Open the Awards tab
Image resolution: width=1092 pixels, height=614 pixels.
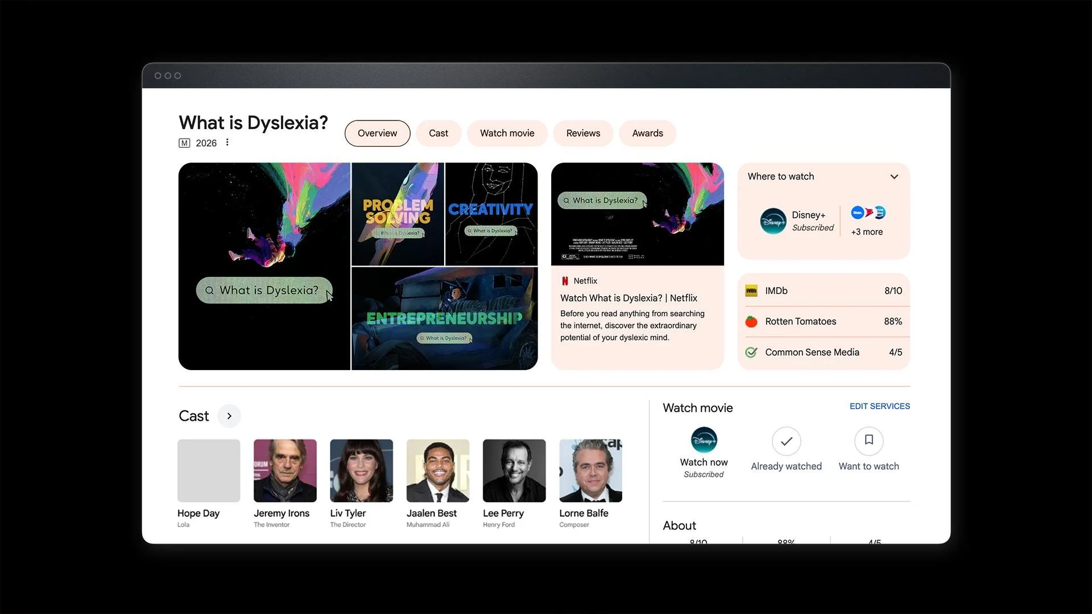(x=648, y=134)
